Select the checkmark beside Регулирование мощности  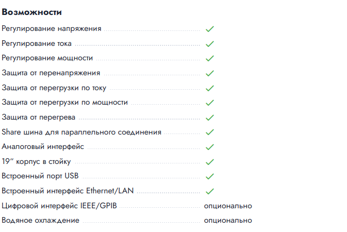[209, 59]
